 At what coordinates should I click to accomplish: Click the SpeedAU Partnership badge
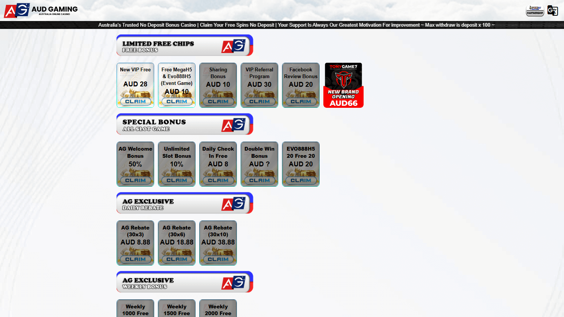click(534, 11)
